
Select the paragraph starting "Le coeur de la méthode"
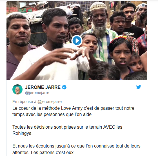[73, 111]
